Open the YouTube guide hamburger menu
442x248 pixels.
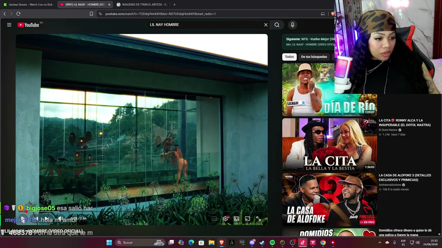coord(9,25)
